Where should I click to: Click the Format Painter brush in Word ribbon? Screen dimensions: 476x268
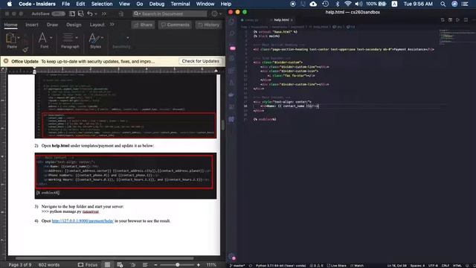tap(25, 49)
